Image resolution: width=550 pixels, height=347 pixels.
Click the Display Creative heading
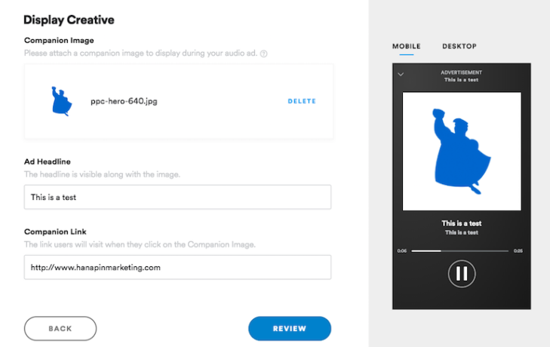69,20
